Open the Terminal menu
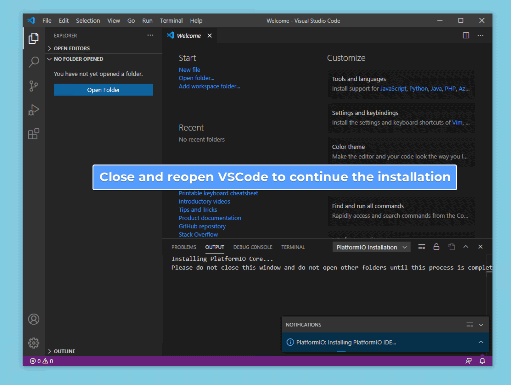This screenshot has height=385, width=511. [x=171, y=21]
